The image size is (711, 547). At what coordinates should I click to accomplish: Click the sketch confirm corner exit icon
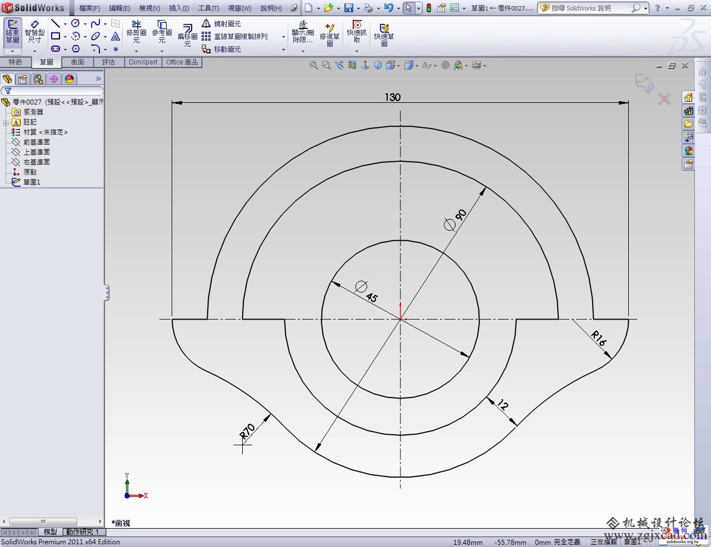coord(644,83)
